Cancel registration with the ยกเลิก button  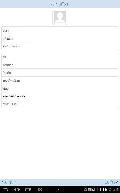click(9, 182)
